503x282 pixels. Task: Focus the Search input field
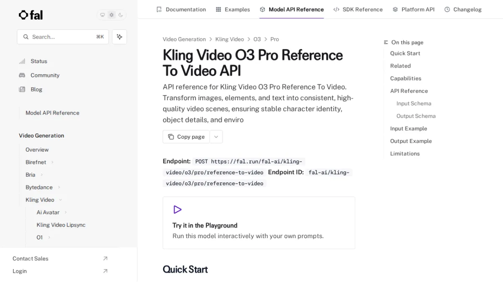click(63, 37)
